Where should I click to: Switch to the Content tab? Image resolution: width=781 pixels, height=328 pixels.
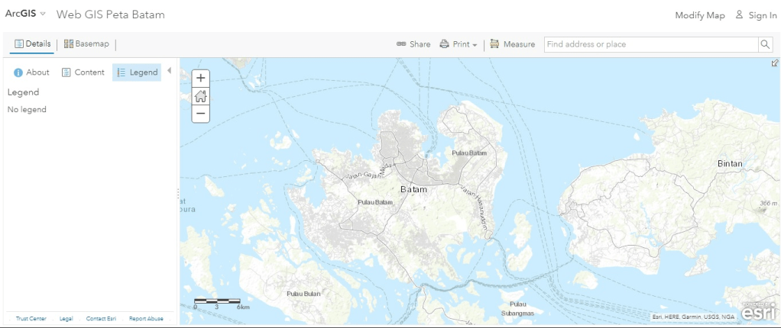83,72
